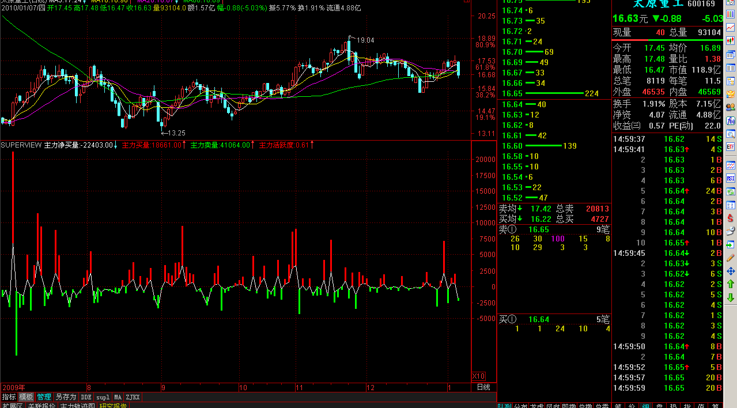
Task: Switch to the DDE indicator tab
Action: (86, 397)
